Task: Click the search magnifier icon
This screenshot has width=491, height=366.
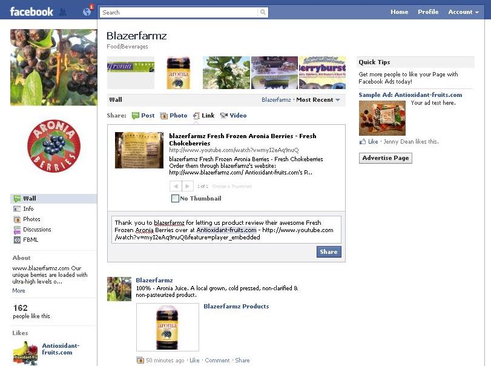Action: click(x=263, y=12)
